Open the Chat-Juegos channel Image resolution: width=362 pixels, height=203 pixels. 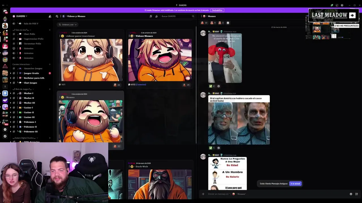click(31, 83)
